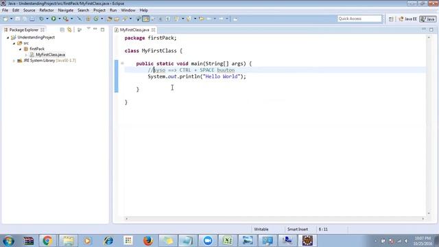439x247 pixels.
Task: Select the MyFirstClass.java editor tab
Action: [134, 30]
